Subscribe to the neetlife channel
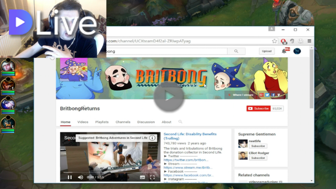The image size is (336, 189). click(258, 146)
